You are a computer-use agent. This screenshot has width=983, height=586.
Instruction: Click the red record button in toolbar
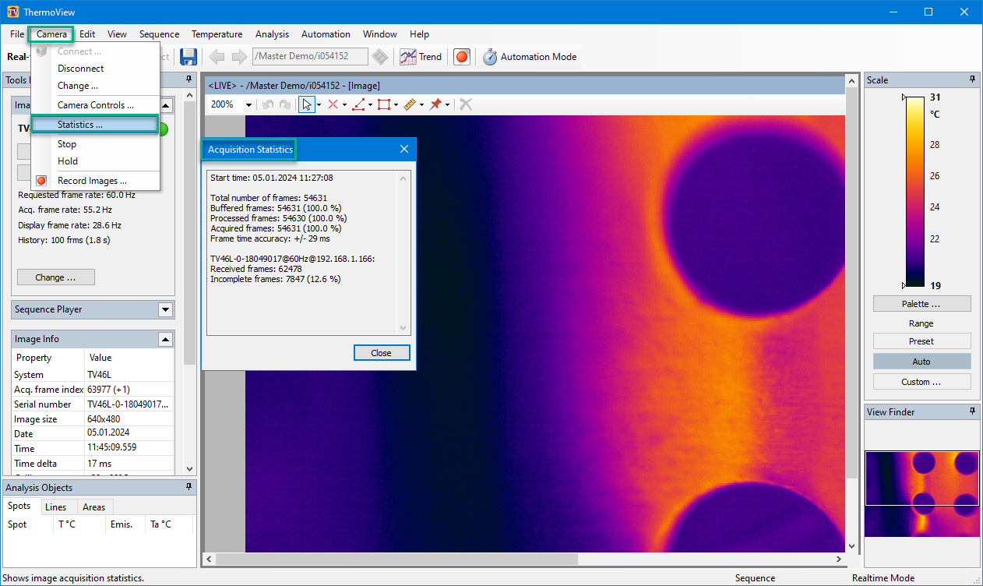(462, 57)
